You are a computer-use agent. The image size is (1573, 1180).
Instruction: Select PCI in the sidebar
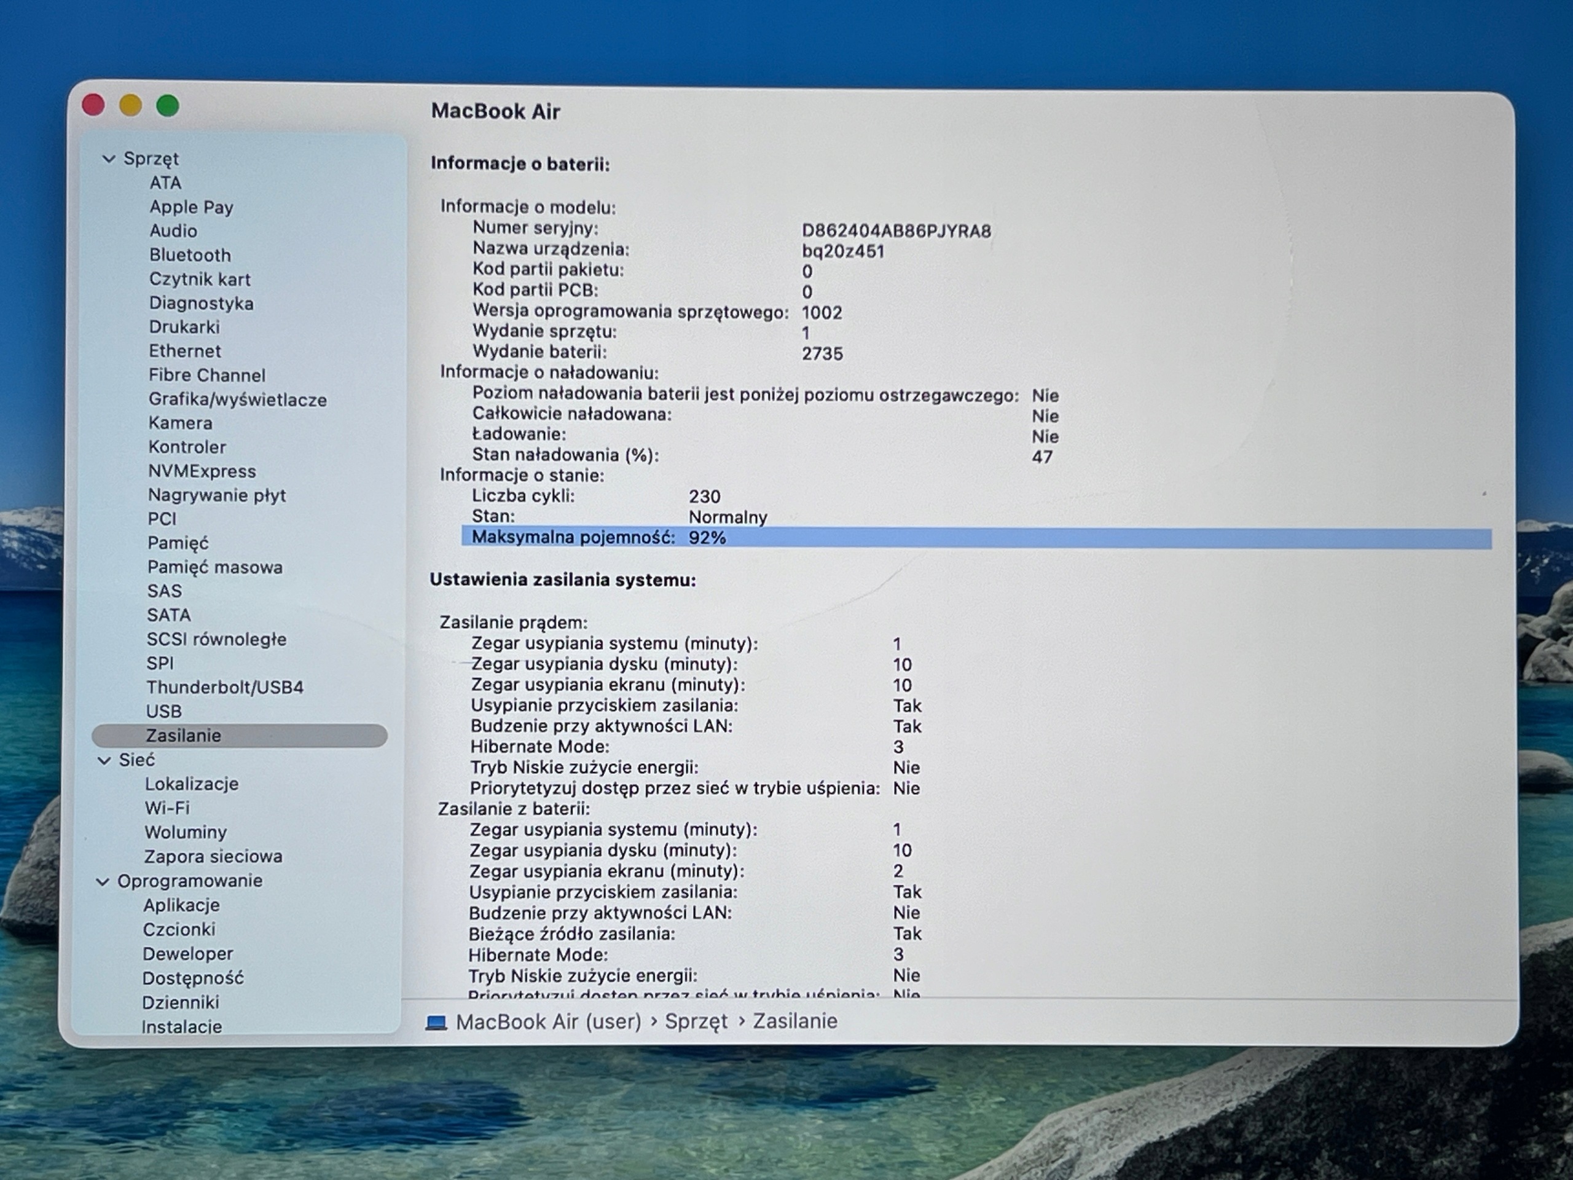[x=162, y=519]
